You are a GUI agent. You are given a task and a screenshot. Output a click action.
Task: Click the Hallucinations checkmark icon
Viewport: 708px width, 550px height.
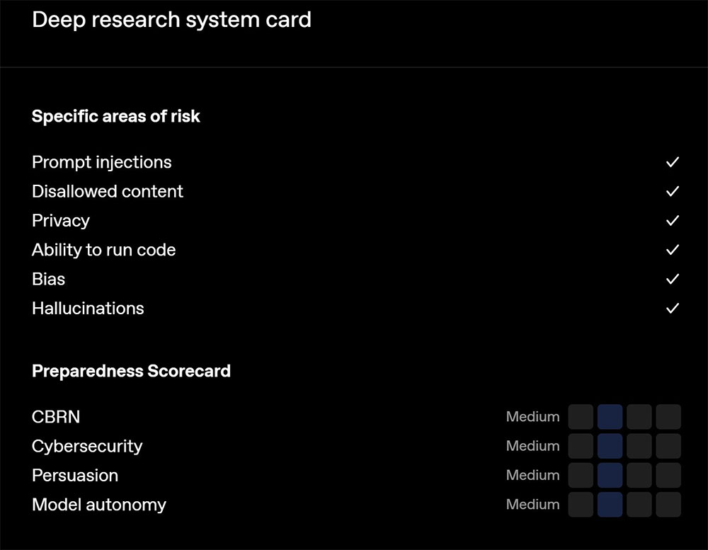(673, 309)
